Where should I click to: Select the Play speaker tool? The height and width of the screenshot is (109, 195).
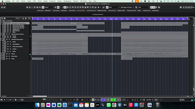click(x=93, y=7)
